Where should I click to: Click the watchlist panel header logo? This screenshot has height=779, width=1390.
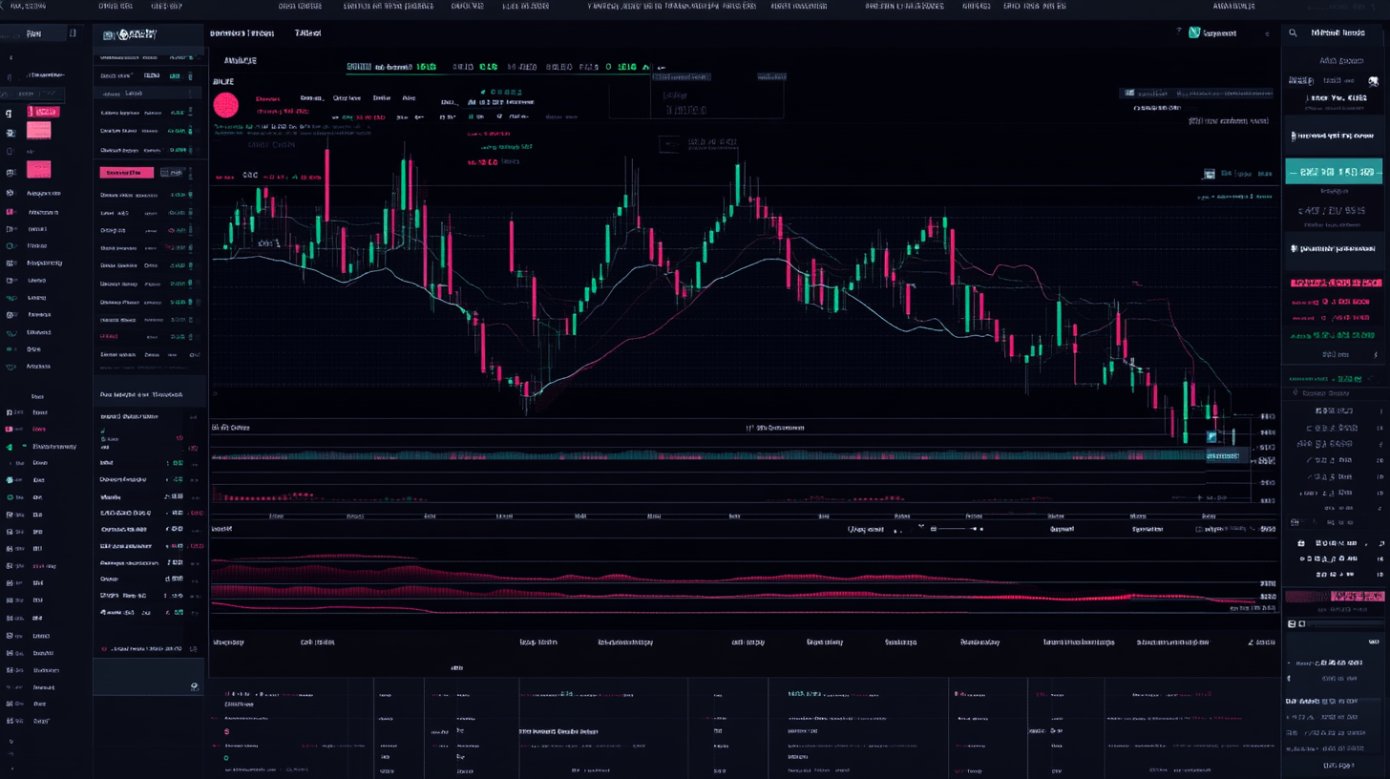[x=130, y=35]
